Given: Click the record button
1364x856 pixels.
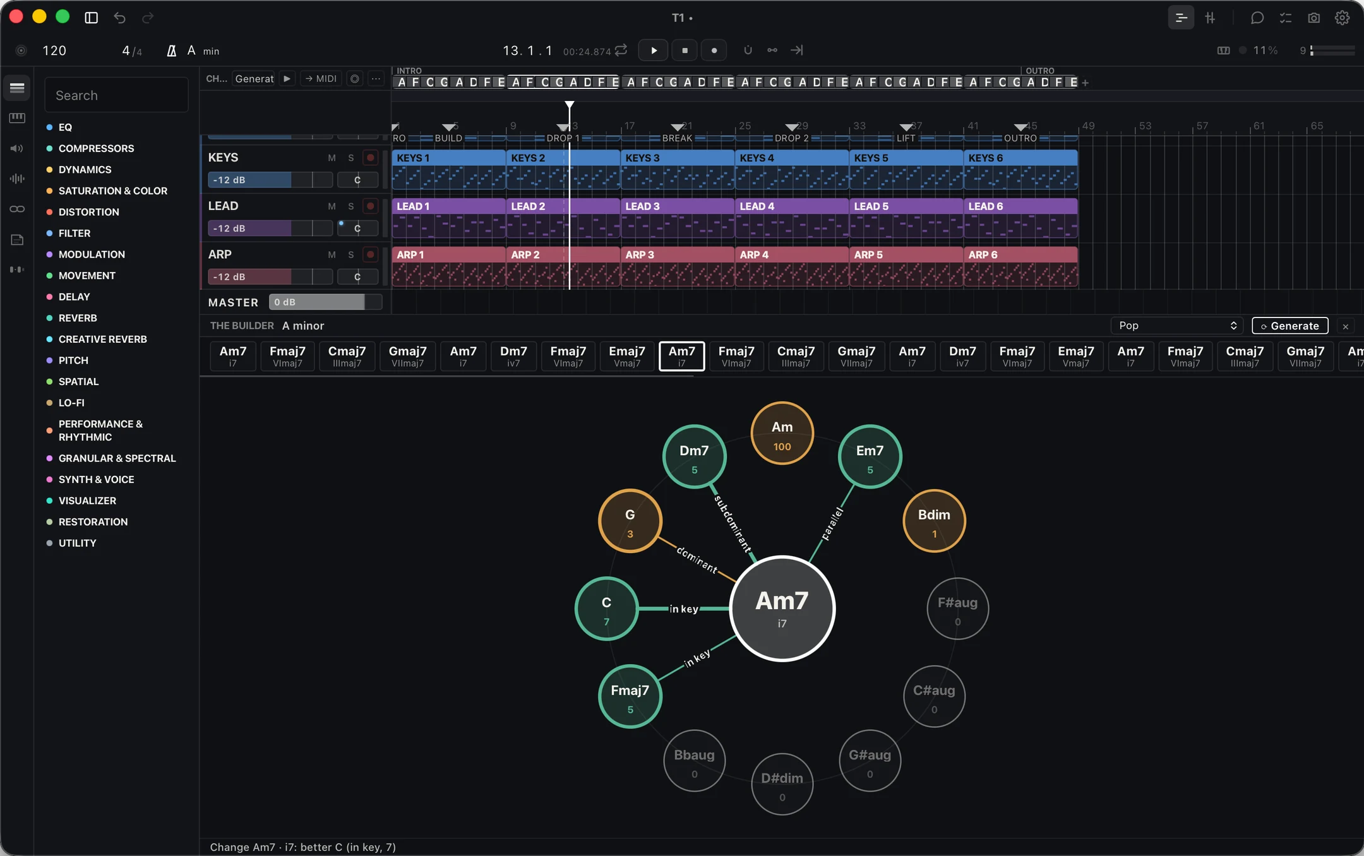Looking at the screenshot, I should [714, 50].
